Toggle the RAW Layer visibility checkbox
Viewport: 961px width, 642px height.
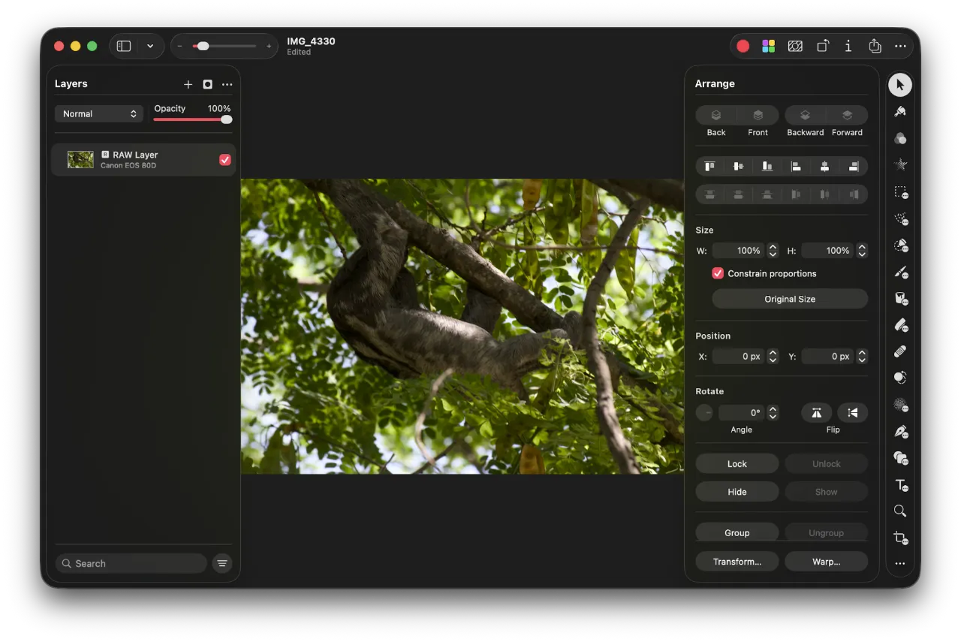tap(224, 159)
